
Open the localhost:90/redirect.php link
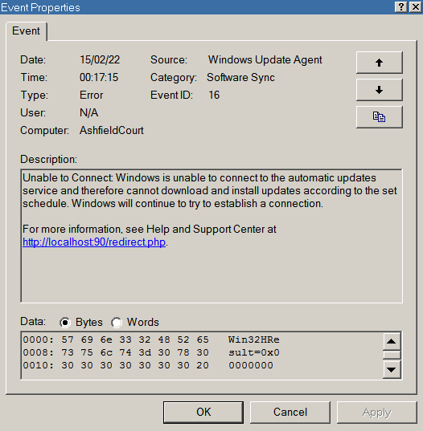94,242
